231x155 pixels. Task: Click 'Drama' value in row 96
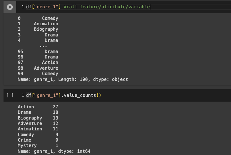tap(51, 57)
